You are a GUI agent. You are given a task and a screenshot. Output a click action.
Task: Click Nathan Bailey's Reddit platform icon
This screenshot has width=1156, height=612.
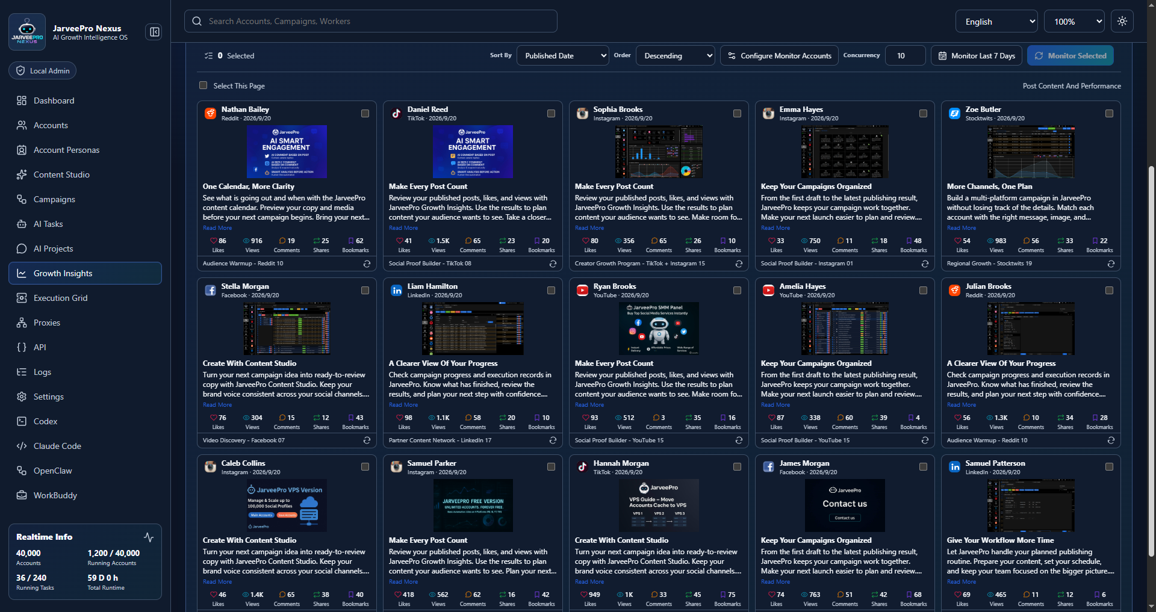pyautogui.click(x=210, y=113)
